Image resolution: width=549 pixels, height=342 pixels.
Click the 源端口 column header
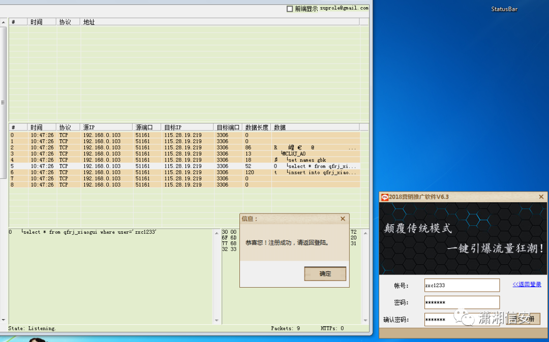click(x=147, y=127)
